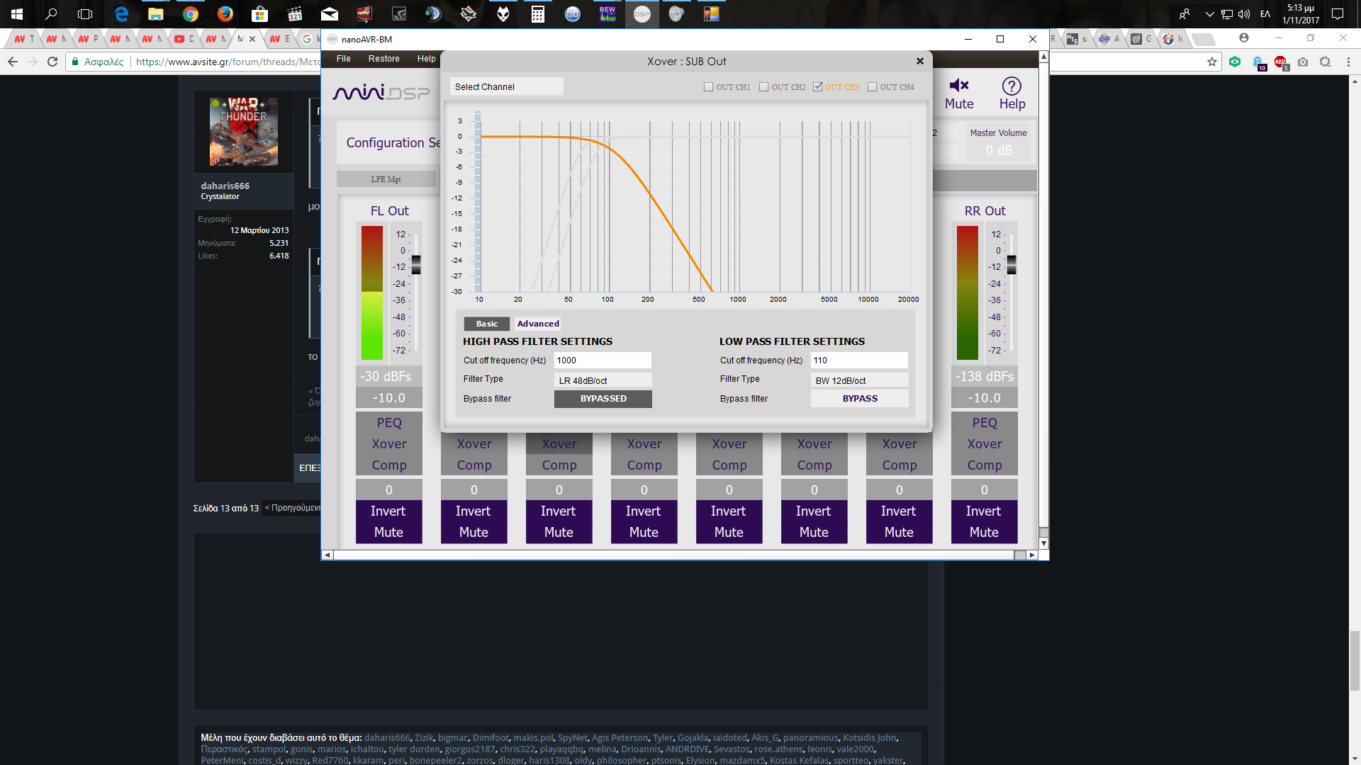Click the Cut off frequency field for low pass
The width and height of the screenshot is (1361, 765).
tap(858, 361)
